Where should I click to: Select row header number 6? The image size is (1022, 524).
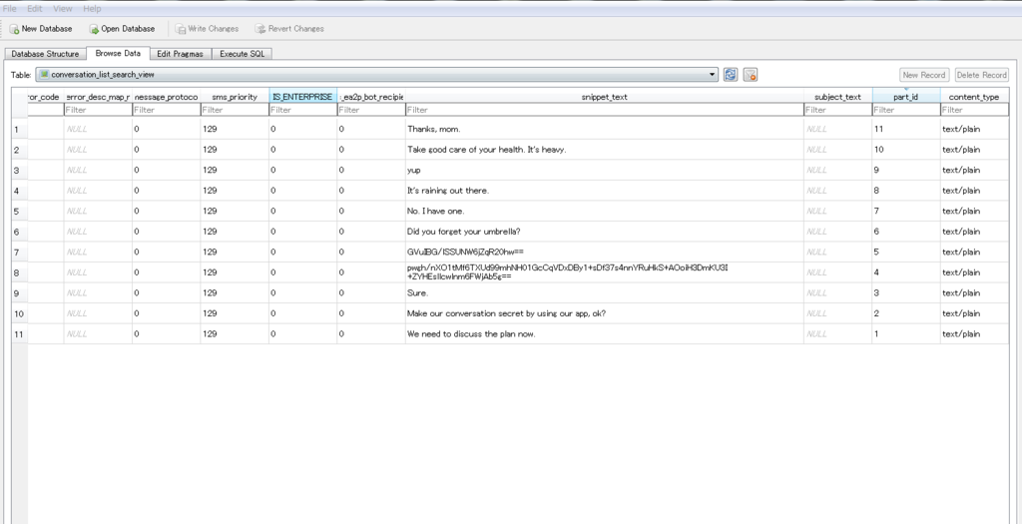[x=19, y=232]
